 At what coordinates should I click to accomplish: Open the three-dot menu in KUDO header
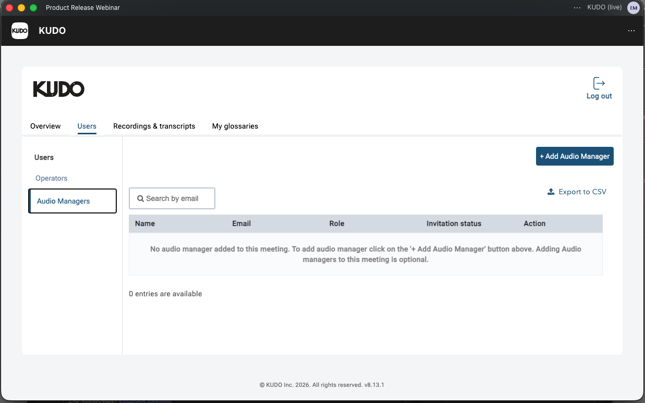[631, 31]
